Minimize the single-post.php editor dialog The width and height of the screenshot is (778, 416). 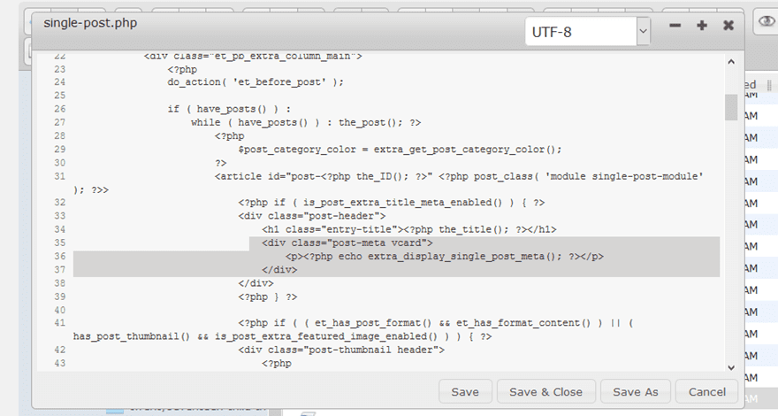pyautogui.click(x=675, y=26)
